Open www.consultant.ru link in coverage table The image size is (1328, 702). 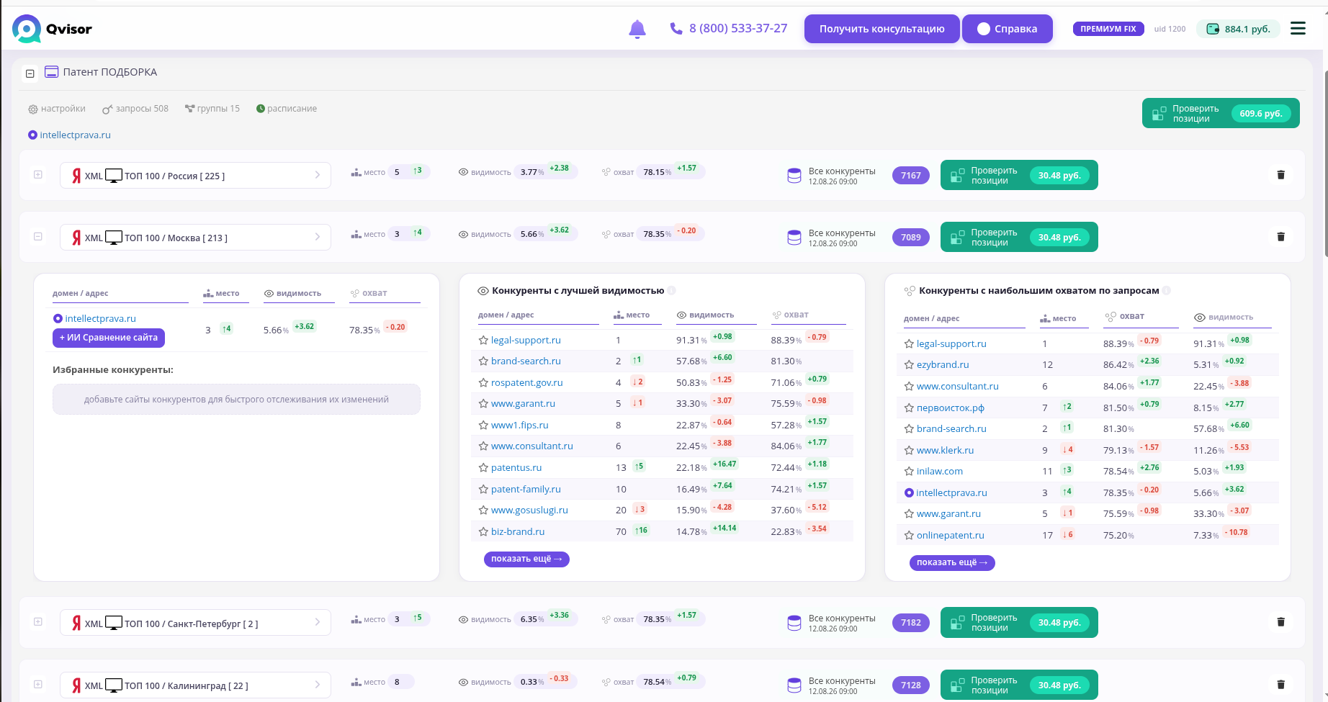tap(957, 387)
